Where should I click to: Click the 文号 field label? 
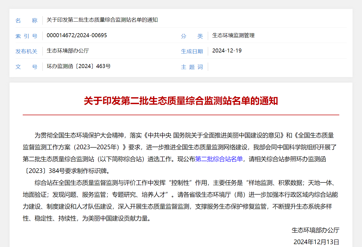(26, 67)
